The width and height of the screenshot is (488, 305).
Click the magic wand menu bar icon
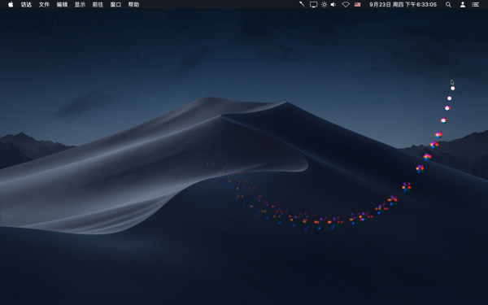pos(302,4)
